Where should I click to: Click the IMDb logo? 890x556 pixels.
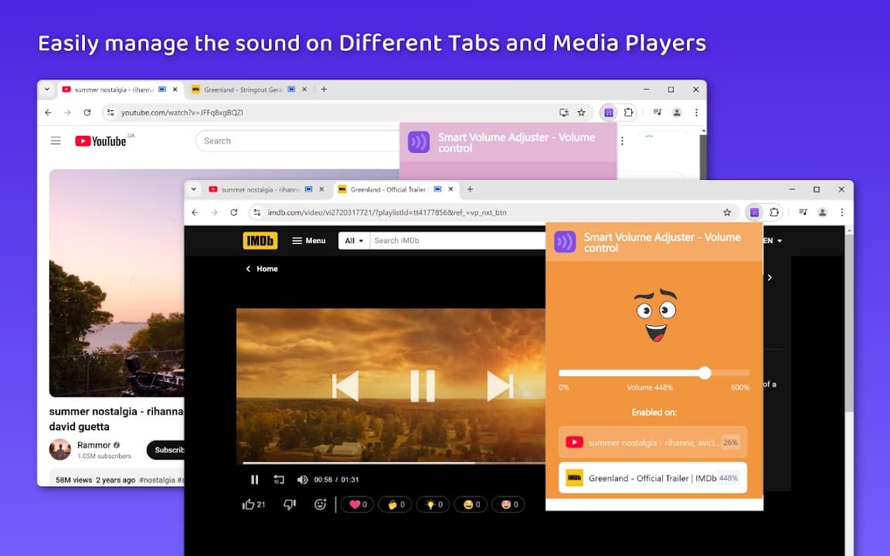[x=260, y=241]
